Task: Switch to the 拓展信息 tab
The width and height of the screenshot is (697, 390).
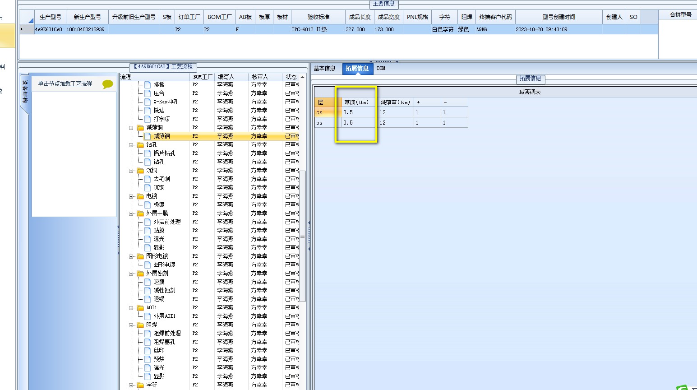Action: 357,69
